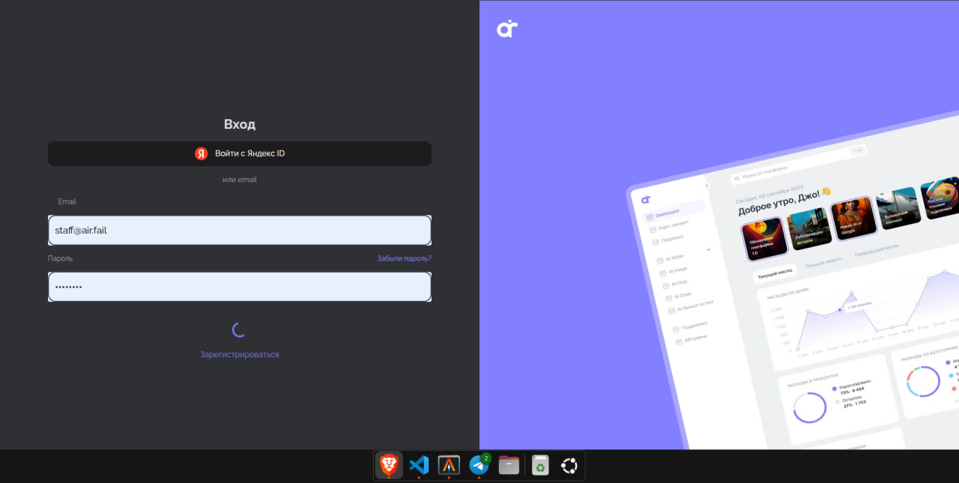This screenshot has width=959, height=483.
Task: Focus the Email field containing staff@air.fail
Action: pyautogui.click(x=240, y=230)
